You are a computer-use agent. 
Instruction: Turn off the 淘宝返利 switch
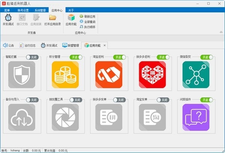[x=119, y=57]
